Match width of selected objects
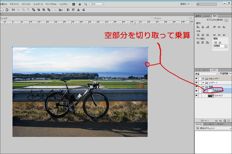This screenshot has height=154, width=232. (198, 42)
